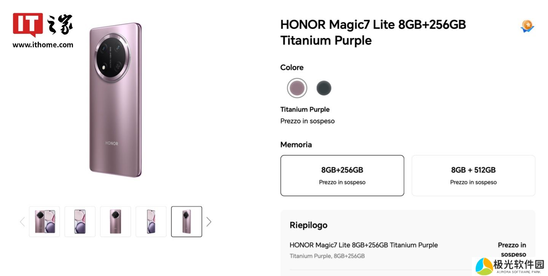The width and height of the screenshot is (548, 276).
Task: Choose the 8GB + 512GB memory option
Action: click(473, 175)
